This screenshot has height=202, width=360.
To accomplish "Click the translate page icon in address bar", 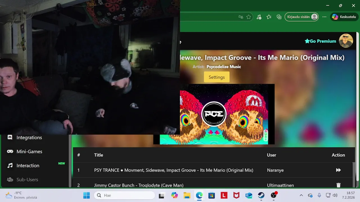I will (241, 17).
